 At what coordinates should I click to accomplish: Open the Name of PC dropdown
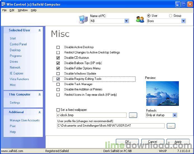pyautogui.click(x=127, y=21)
